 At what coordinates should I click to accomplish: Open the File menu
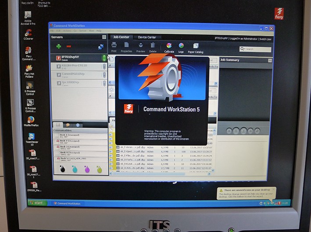52,31
